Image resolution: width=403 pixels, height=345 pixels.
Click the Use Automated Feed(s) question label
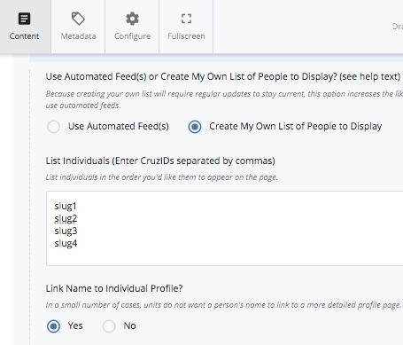pos(223,76)
